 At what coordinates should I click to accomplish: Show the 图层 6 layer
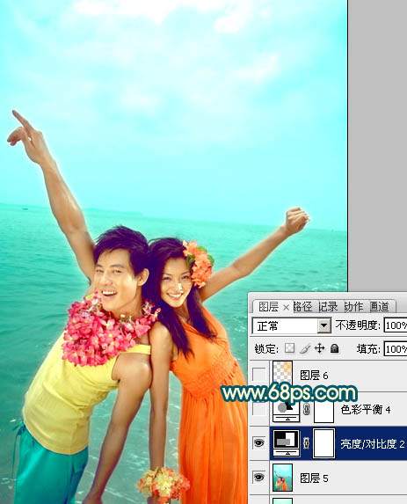pos(259,375)
